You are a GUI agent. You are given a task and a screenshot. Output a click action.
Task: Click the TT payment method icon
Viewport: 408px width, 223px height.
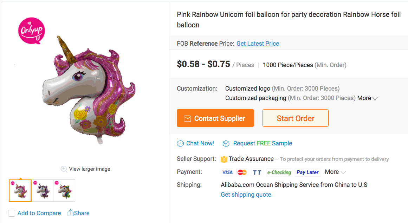257,172
